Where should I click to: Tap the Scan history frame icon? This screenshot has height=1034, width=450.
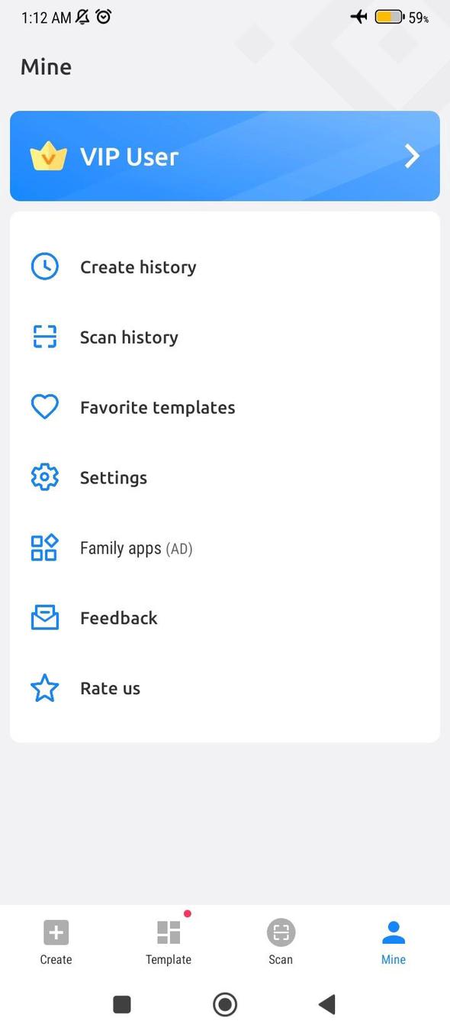44,336
